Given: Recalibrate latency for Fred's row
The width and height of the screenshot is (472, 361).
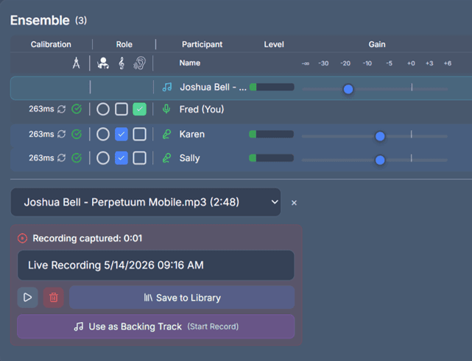Looking at the screenshot, I should [61, 109].
